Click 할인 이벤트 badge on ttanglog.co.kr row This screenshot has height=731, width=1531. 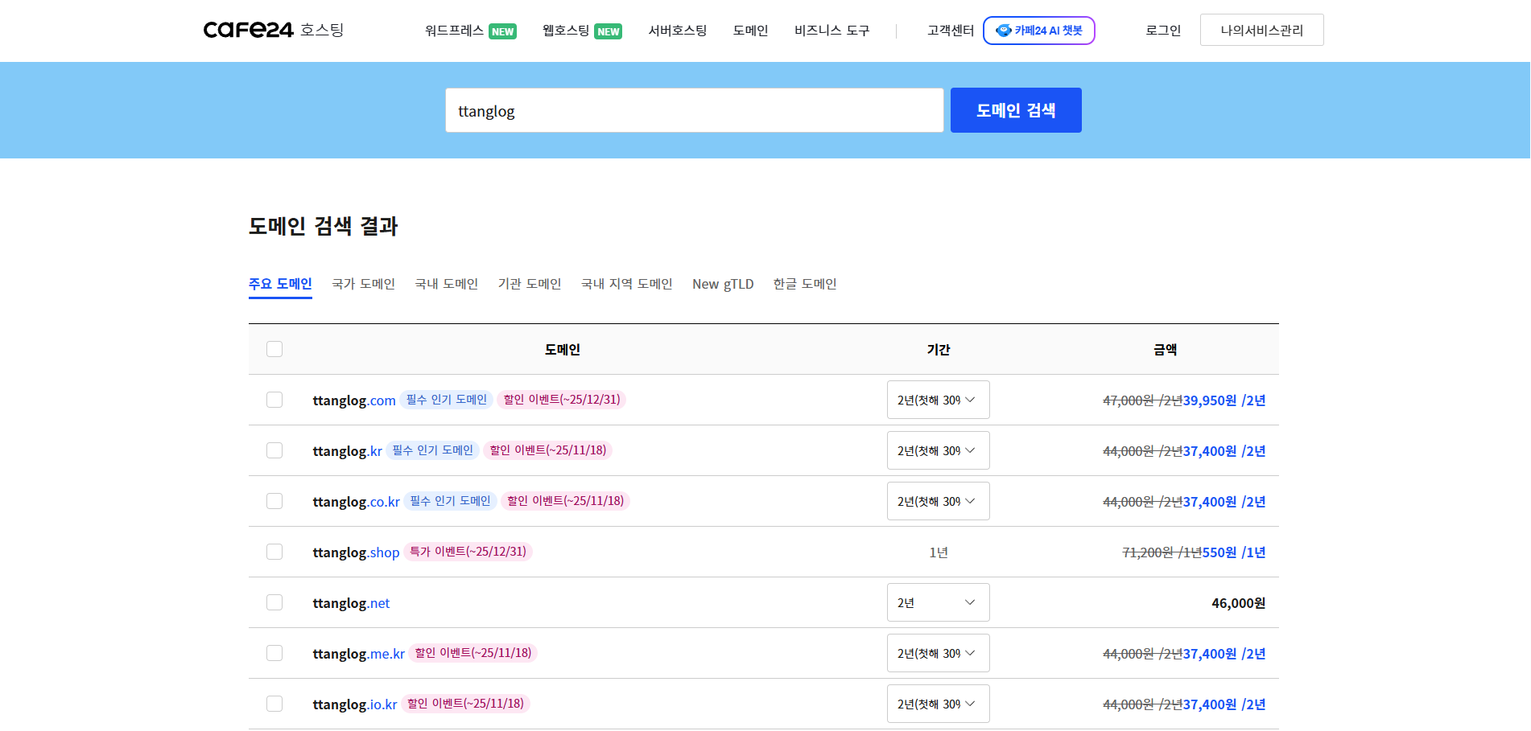[566, 501]
